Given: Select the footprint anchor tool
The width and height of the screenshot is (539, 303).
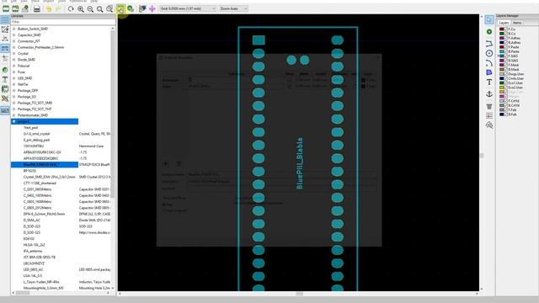Looking at the screenshot, I should pos(489,93).
